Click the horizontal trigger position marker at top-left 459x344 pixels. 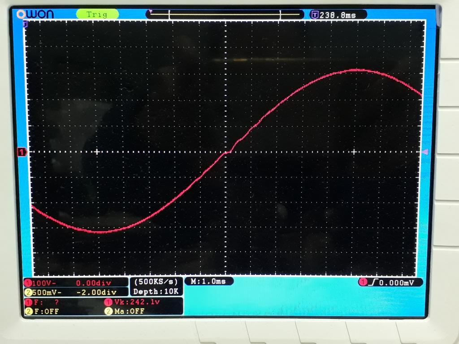click(x=26, y=24)
